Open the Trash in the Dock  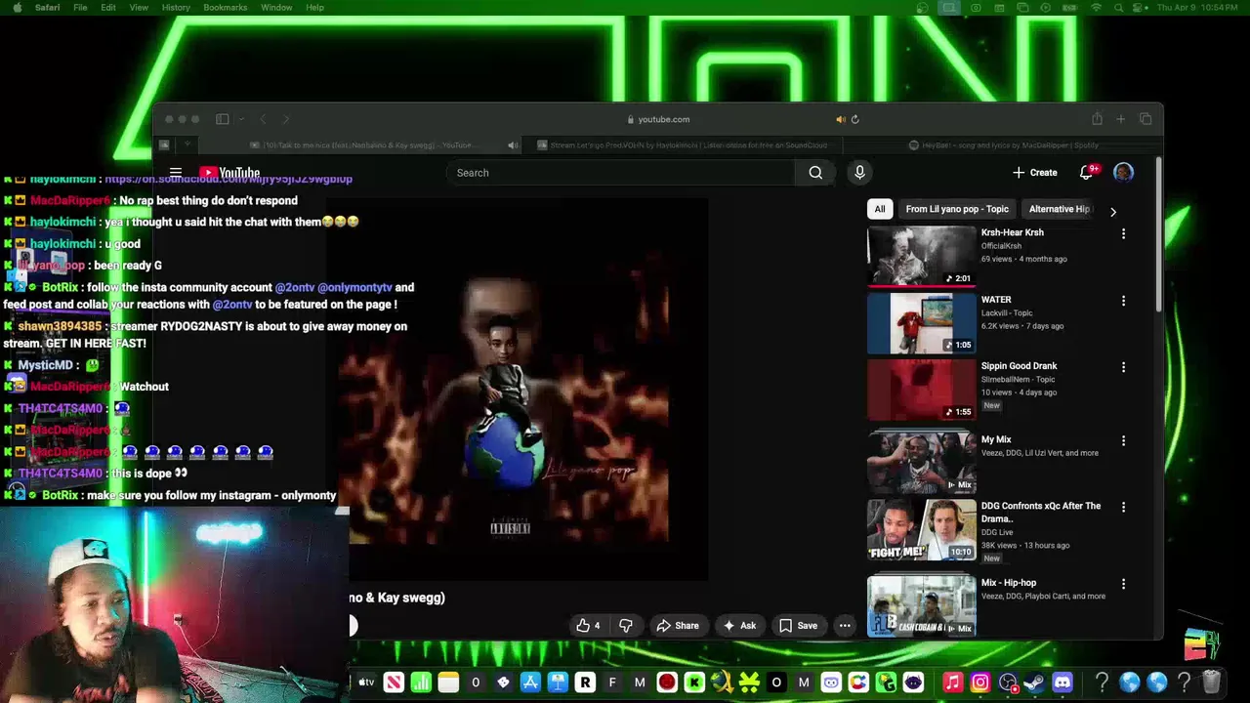(1211, 682)
